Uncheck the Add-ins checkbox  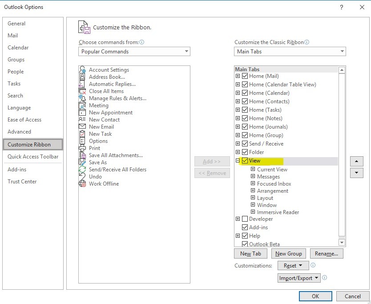(x=245, y=227)
